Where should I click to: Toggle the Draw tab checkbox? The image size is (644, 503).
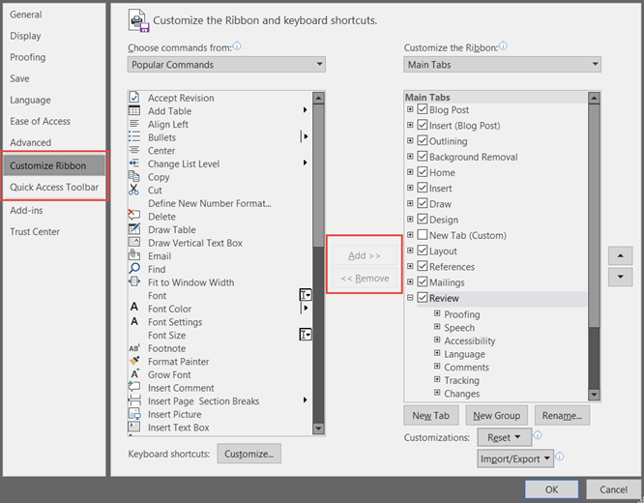pyautogui.click(x=423, y=203)
